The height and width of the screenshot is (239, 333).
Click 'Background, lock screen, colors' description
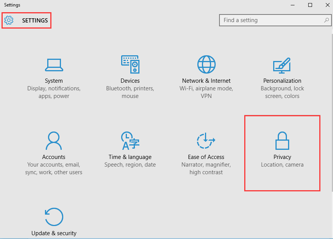[282, 92]
